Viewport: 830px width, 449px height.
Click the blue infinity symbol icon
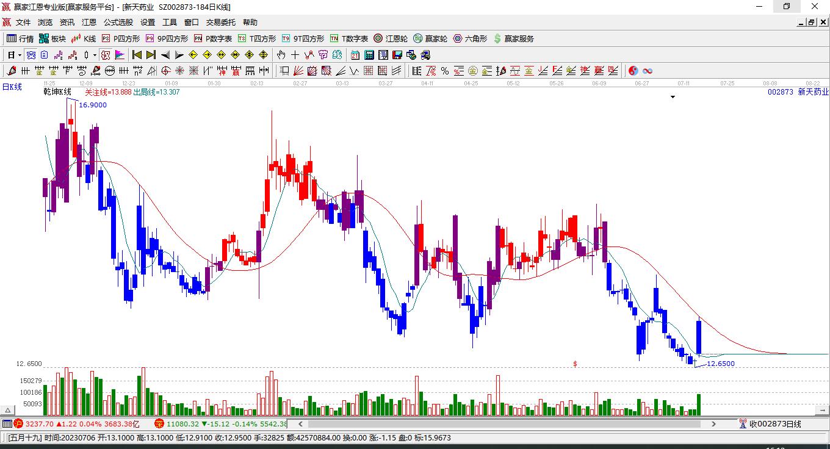pos(648,71)
